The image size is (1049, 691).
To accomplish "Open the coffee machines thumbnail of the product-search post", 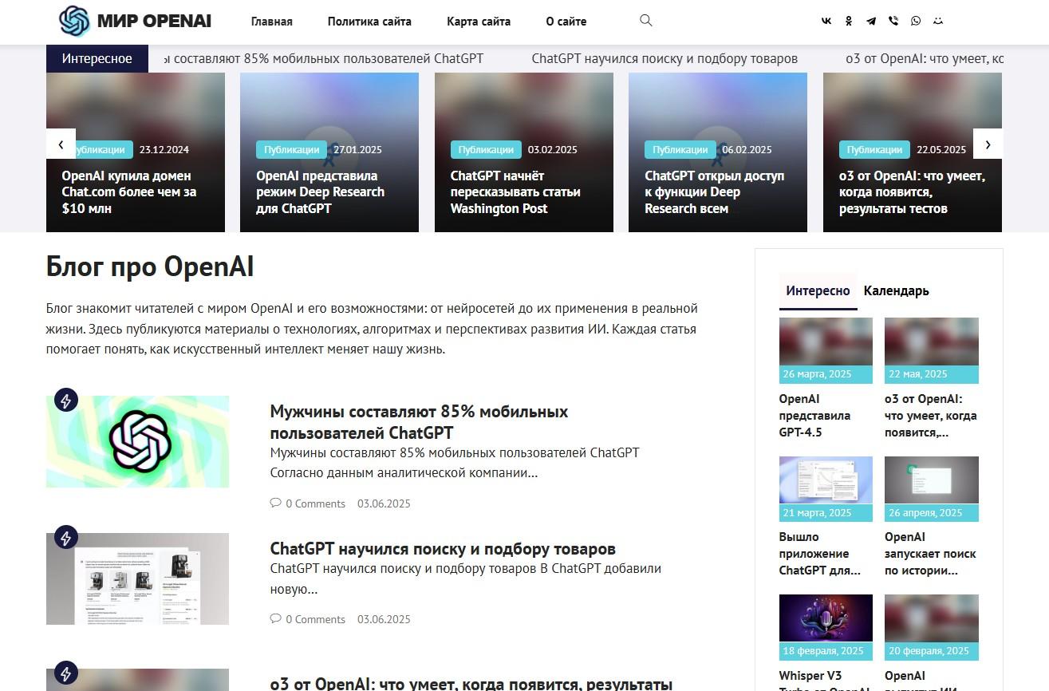I will [137, 578].
